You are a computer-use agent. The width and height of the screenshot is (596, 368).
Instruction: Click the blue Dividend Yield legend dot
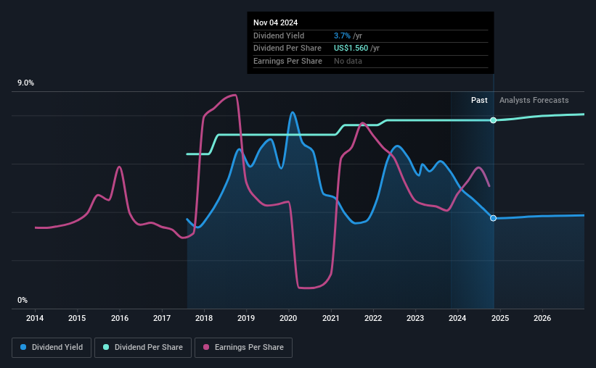pyautogui.click(x=23, y=347)
